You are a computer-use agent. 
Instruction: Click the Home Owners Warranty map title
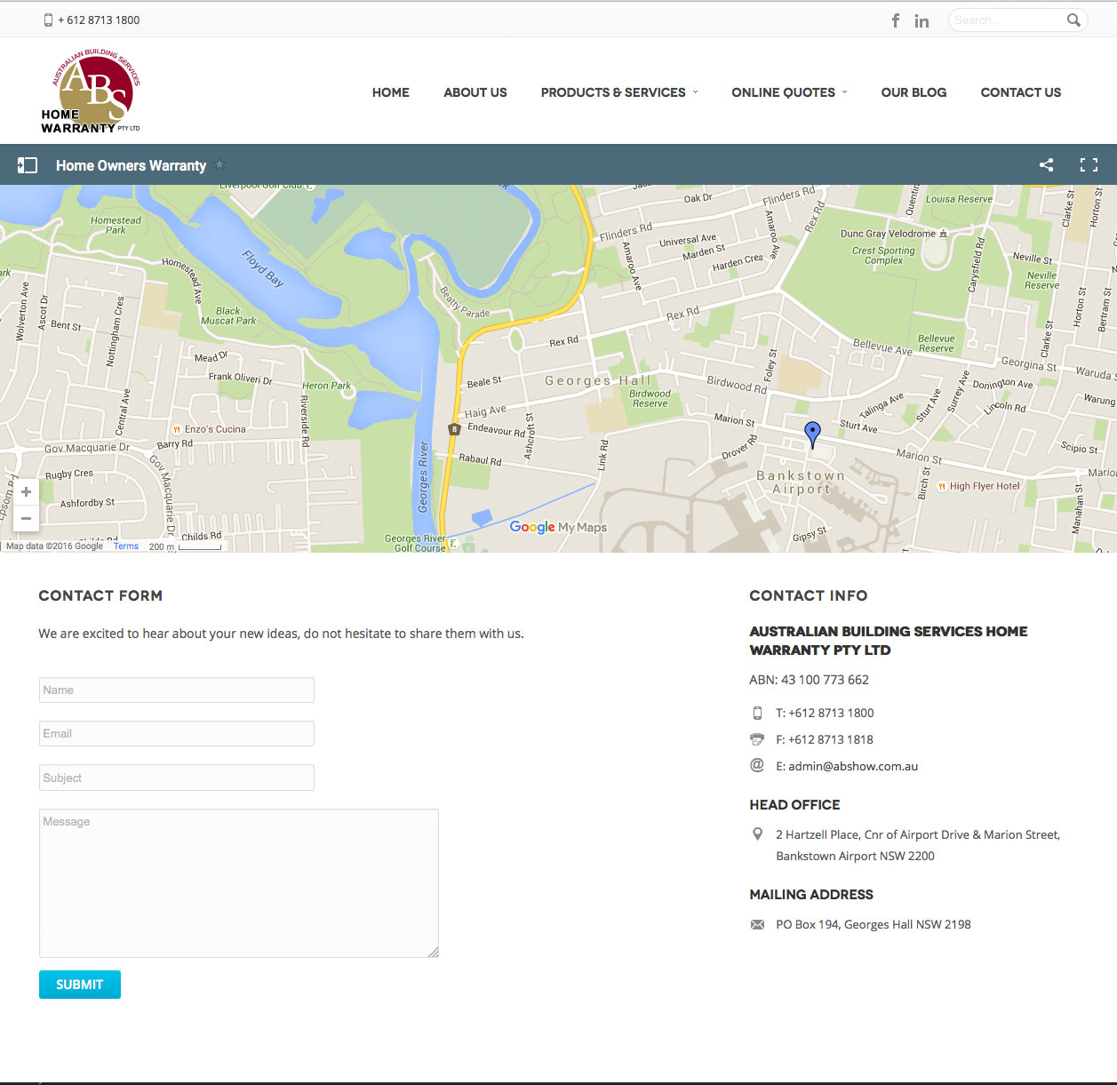tap(131, 165)
